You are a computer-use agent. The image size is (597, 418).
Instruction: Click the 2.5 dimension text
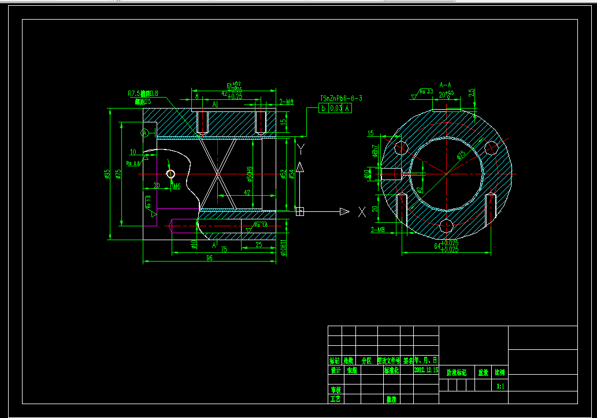pyautogui.click(x=472, y=92)
